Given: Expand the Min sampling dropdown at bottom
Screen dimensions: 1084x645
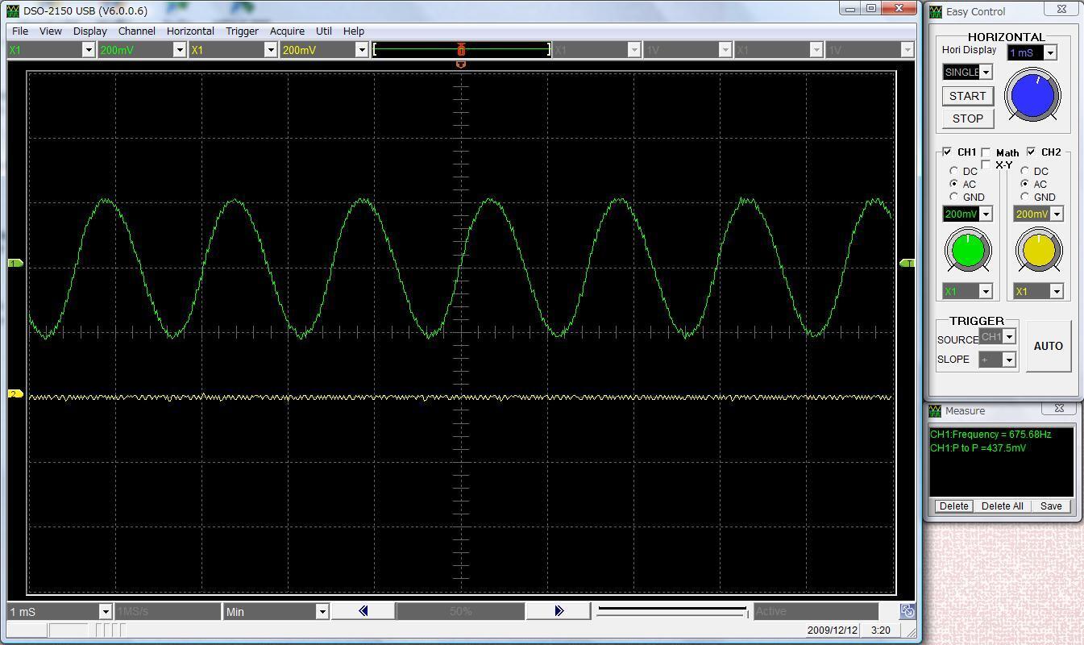Looking at the screenshot, I should [322, 611].
